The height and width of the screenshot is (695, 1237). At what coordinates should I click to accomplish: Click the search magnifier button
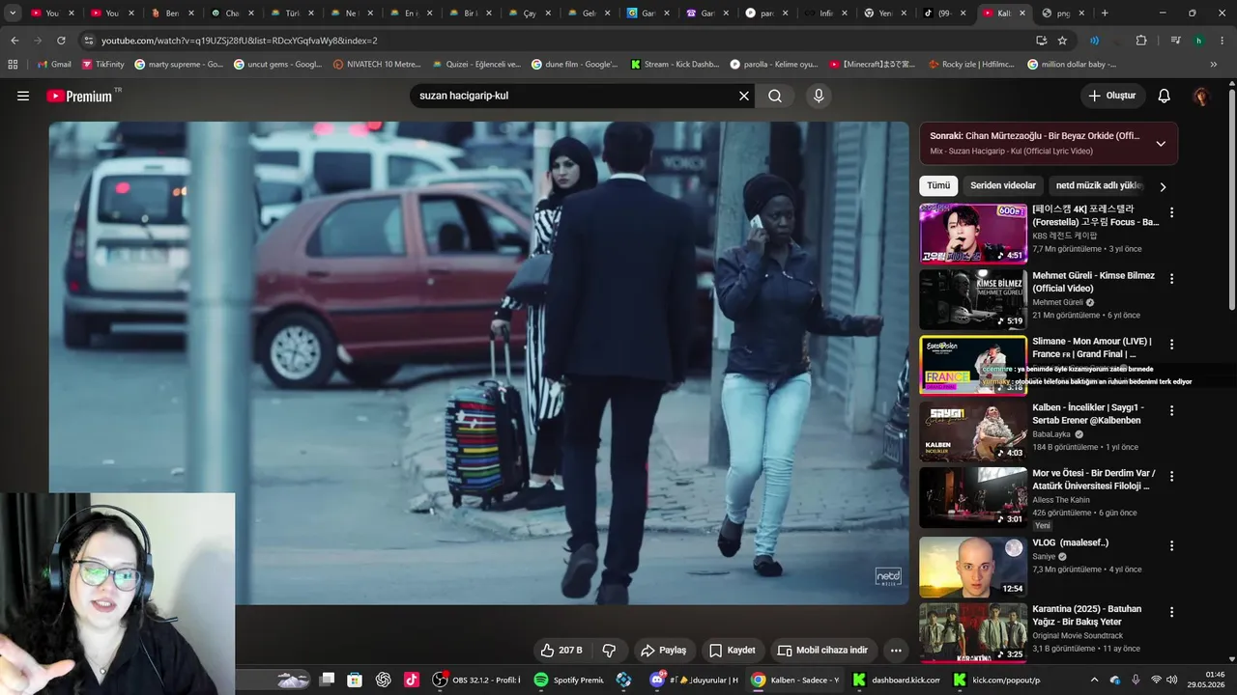775,96
